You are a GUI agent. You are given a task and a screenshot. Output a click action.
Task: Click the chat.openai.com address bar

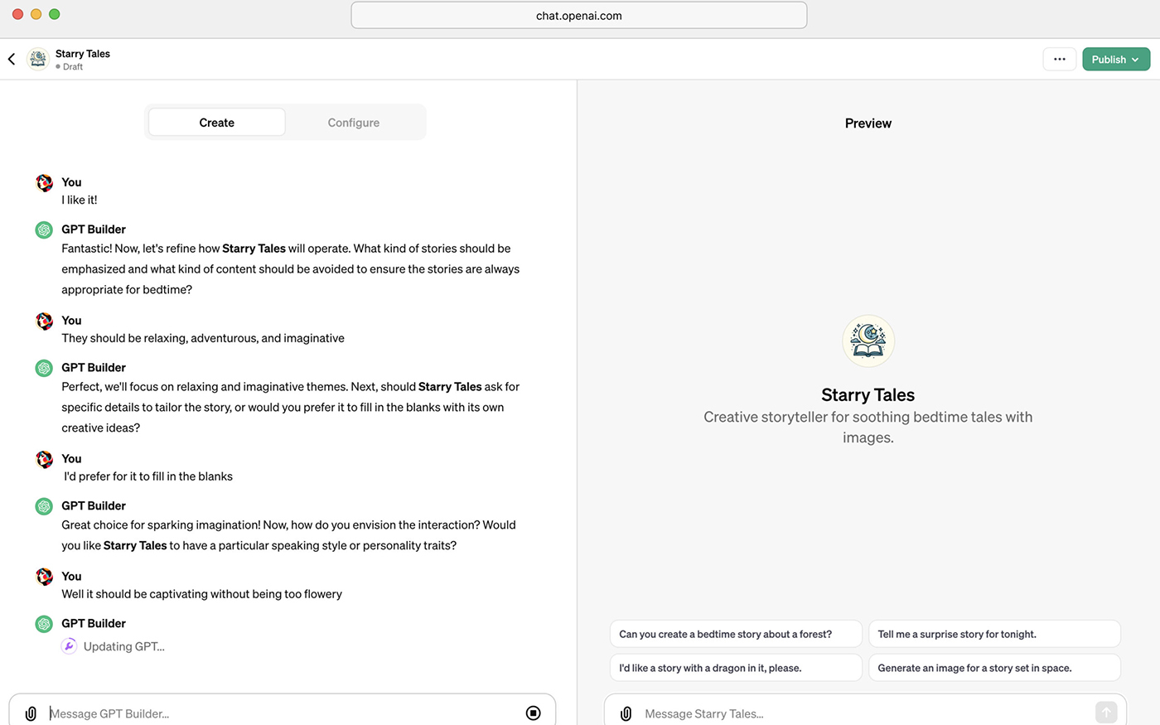click(578, 15)
